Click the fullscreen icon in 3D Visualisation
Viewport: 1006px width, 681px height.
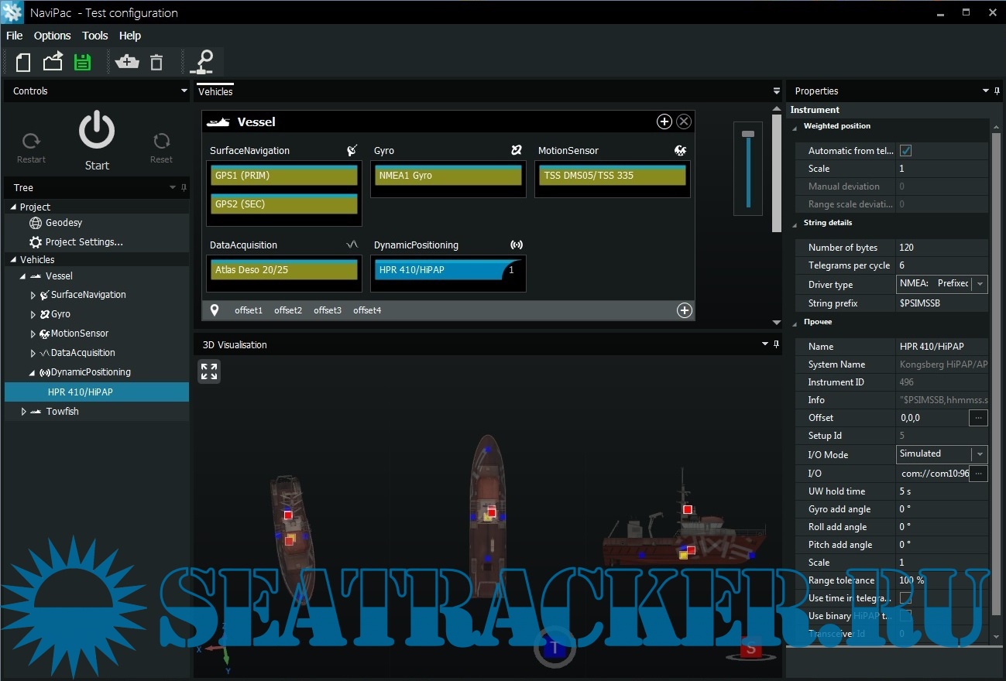209,371
